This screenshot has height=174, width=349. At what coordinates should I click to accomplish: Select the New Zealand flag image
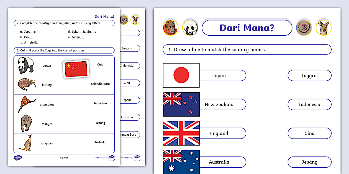click(181, 104)
